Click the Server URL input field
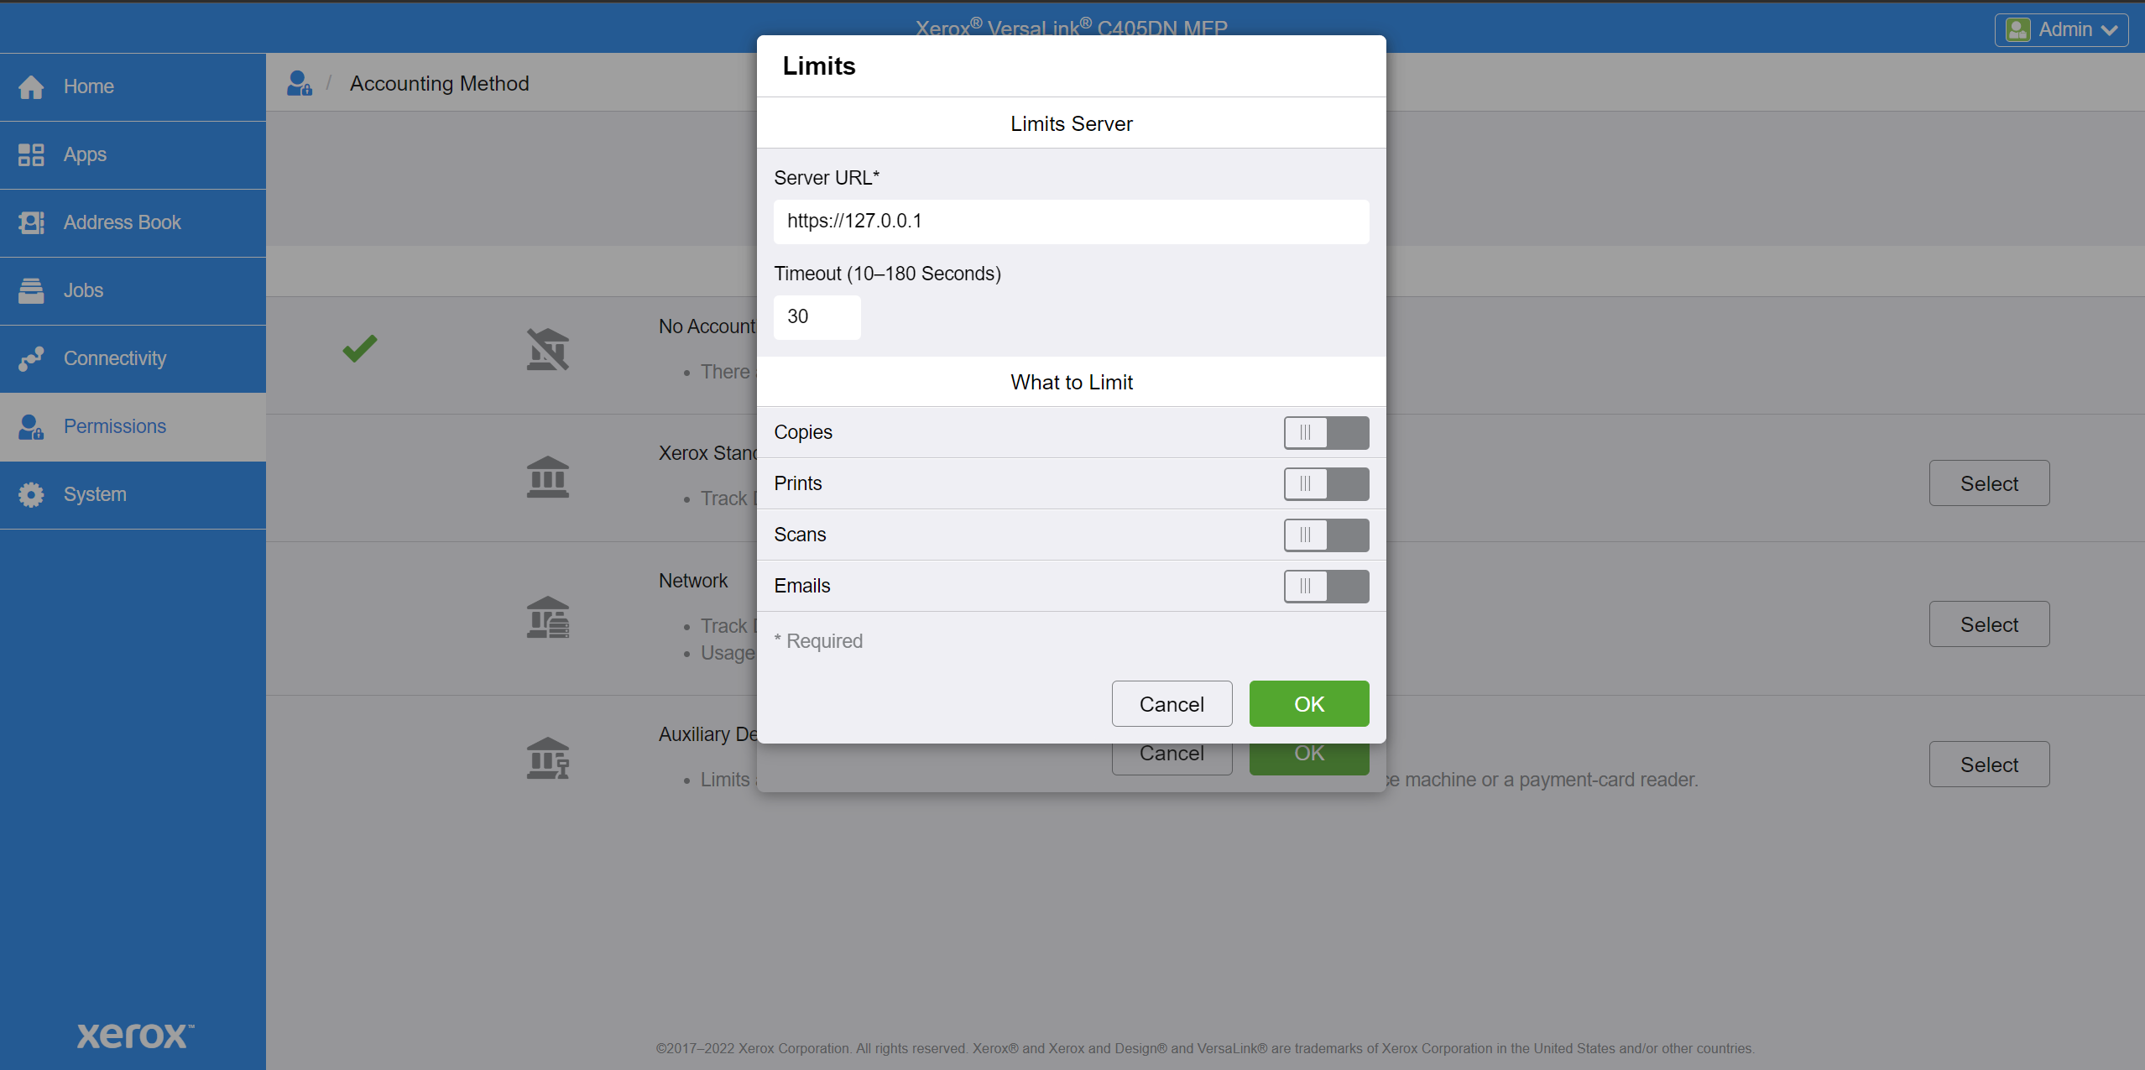Viewport: 2145px width, 1070px height. [x=1071, y=222]
